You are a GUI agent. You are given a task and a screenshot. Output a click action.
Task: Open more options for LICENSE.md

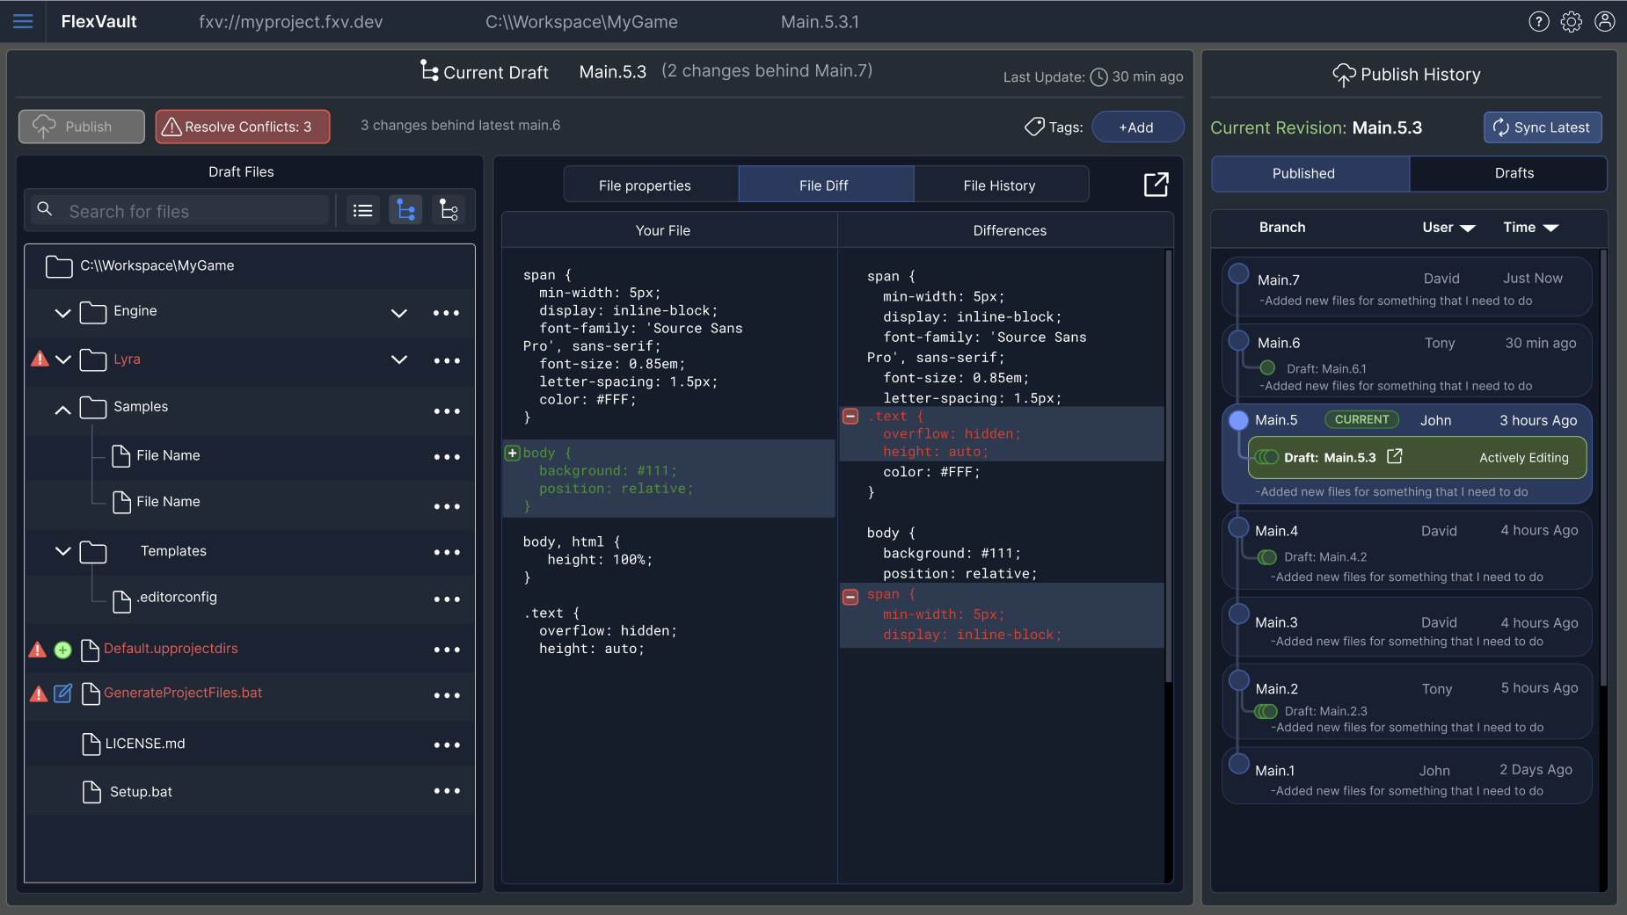tap(446, 745)
